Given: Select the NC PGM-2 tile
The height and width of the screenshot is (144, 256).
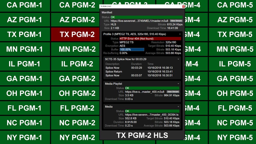Looking at the screenshot, I should pos(76,123).
